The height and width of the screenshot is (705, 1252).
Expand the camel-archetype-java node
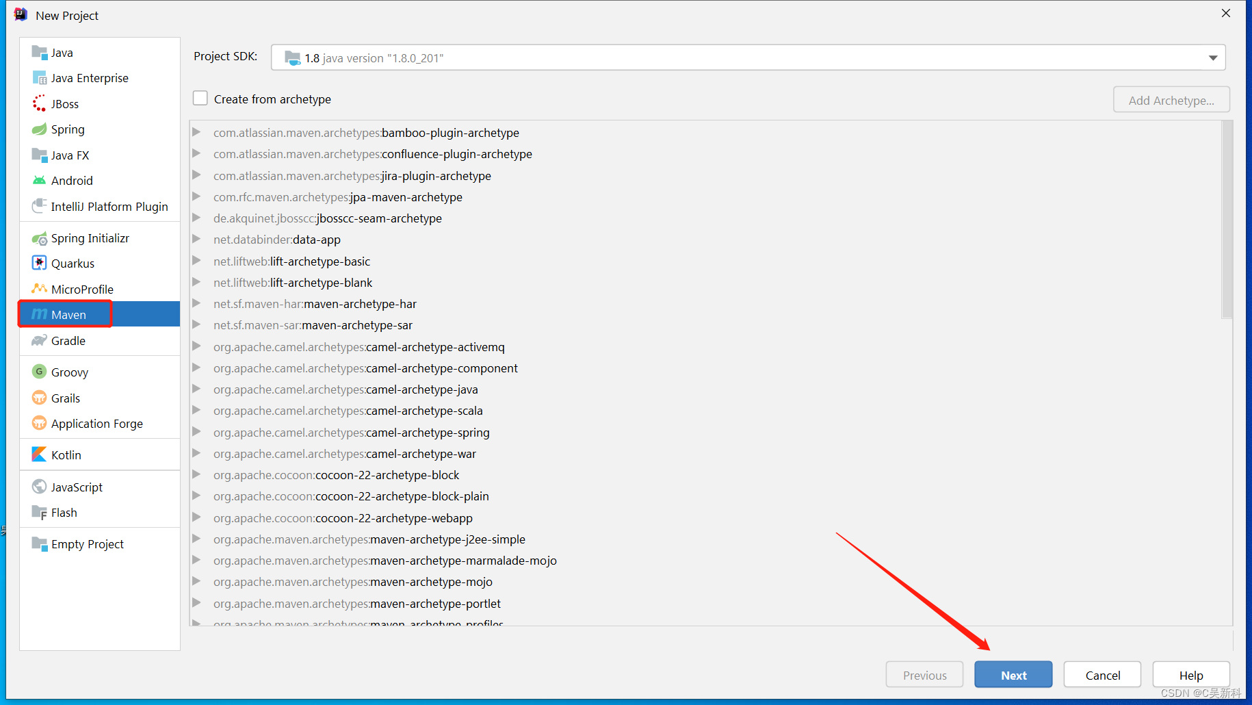[x=196, y=389]
